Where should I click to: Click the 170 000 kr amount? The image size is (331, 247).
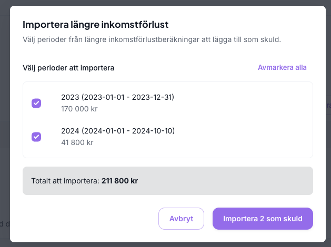pyautogui.click(x=79, y=109)
